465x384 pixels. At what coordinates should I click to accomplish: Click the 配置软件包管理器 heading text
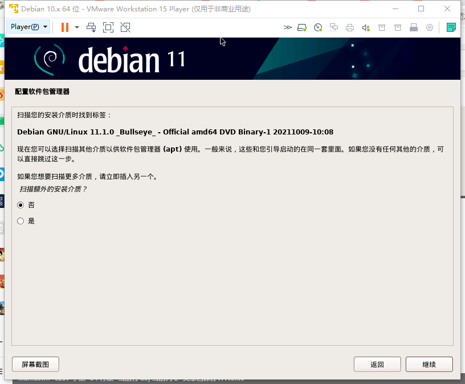[42, 91]
